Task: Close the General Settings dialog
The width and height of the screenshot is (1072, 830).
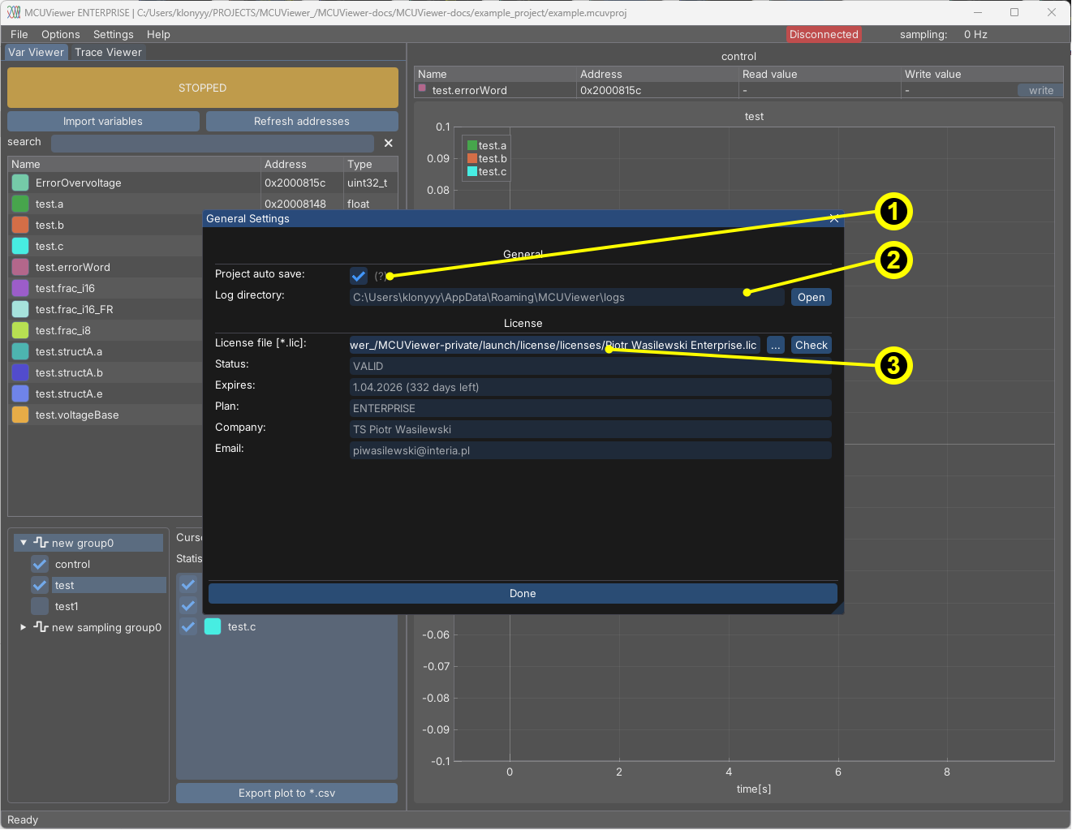Action: click(834, 218)
